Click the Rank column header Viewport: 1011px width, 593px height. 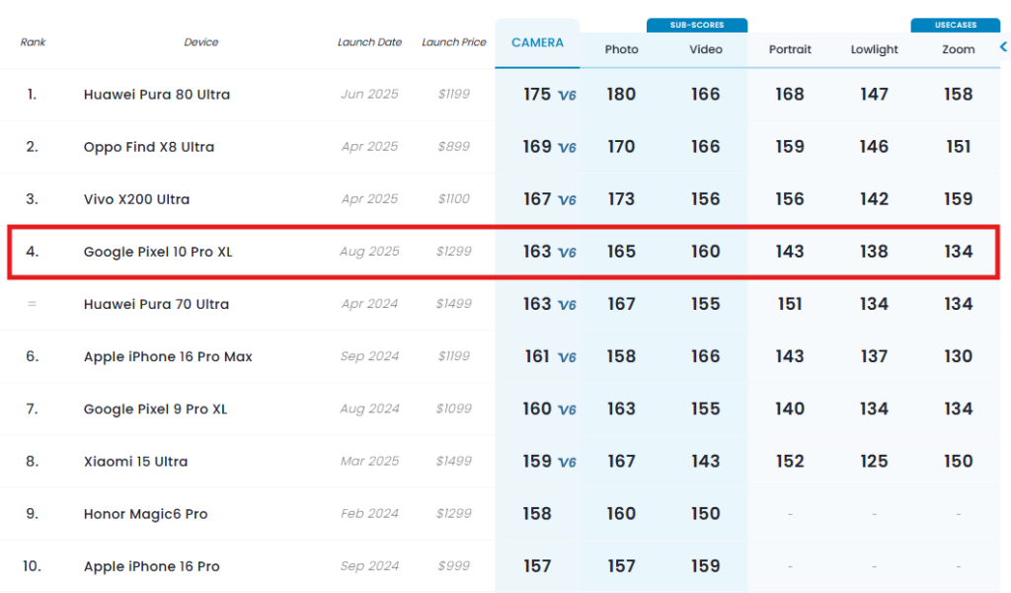tap(33, 41)
